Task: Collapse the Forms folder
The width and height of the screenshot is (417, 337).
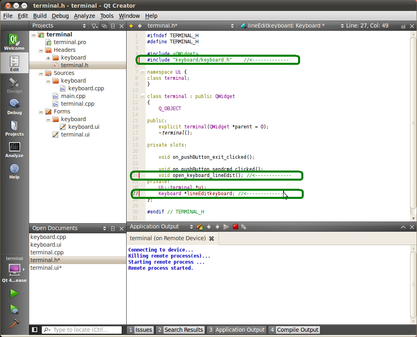Action: coord(41,112)
